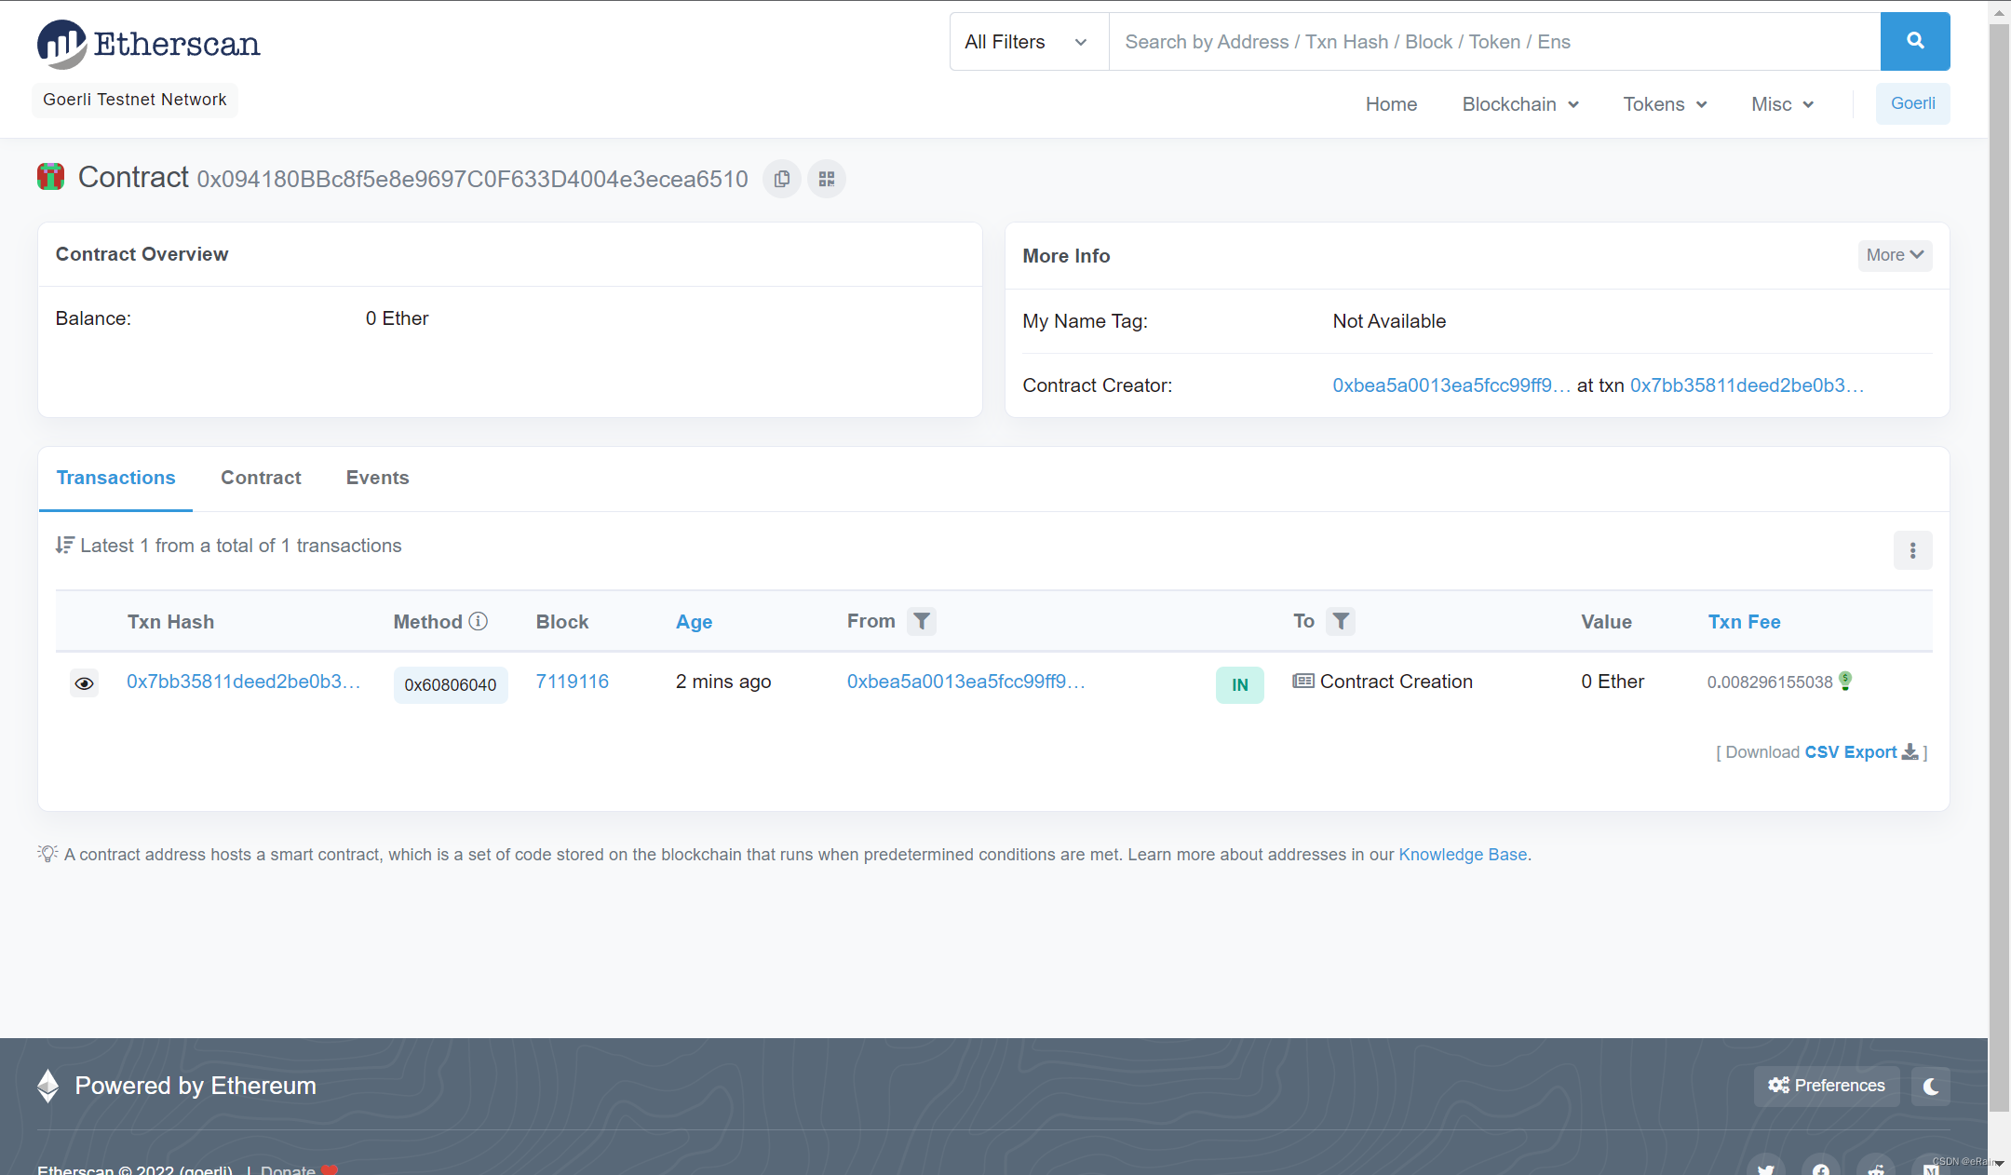Screen dimensions: 2011x1175
Task: Toggle dark mode moon icon
Action: pos(1931,1086)
